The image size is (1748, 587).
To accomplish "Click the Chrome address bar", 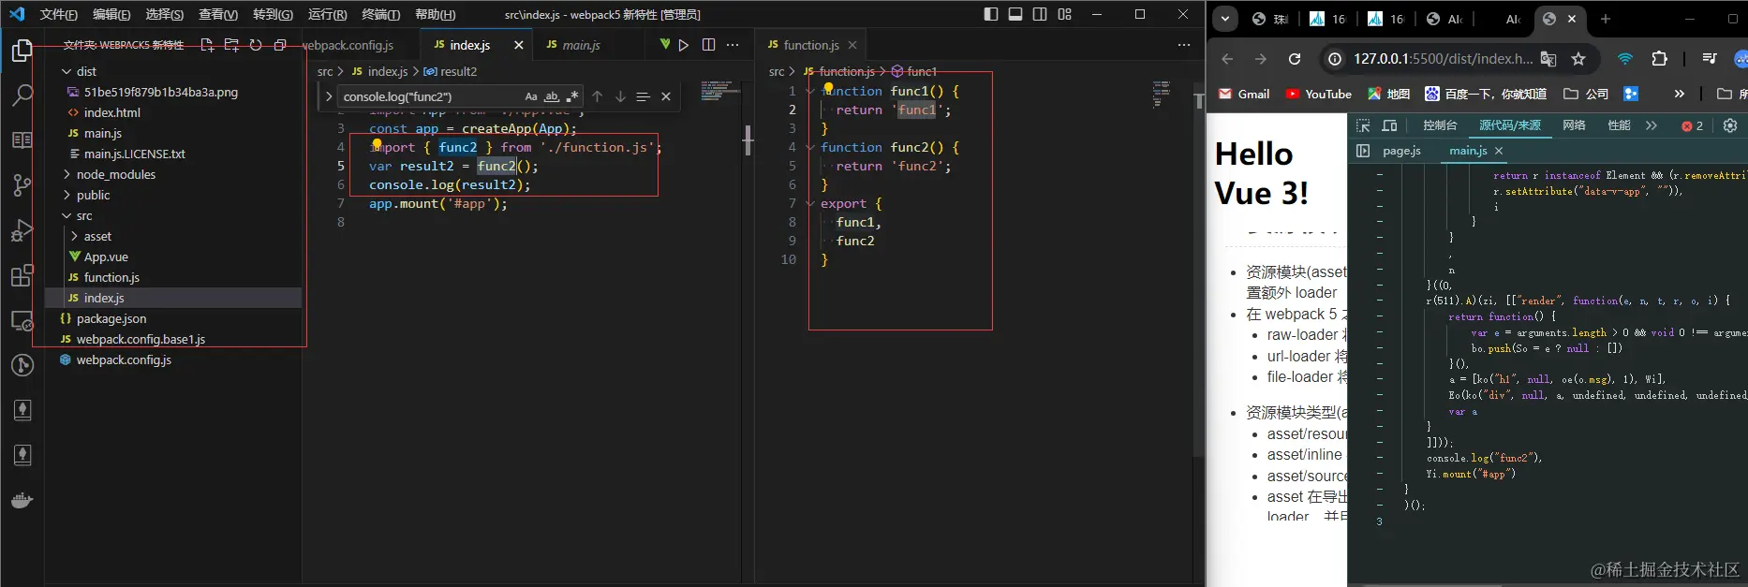I will (x=1443, y=59).
